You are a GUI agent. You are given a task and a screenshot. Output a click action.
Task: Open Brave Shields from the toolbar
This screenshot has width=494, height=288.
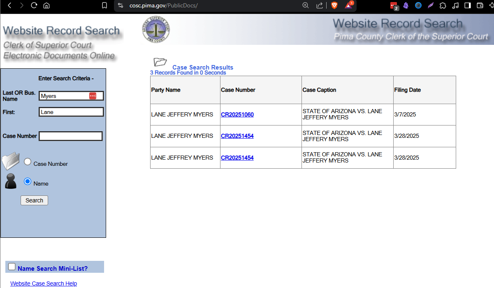click(334, 6)
